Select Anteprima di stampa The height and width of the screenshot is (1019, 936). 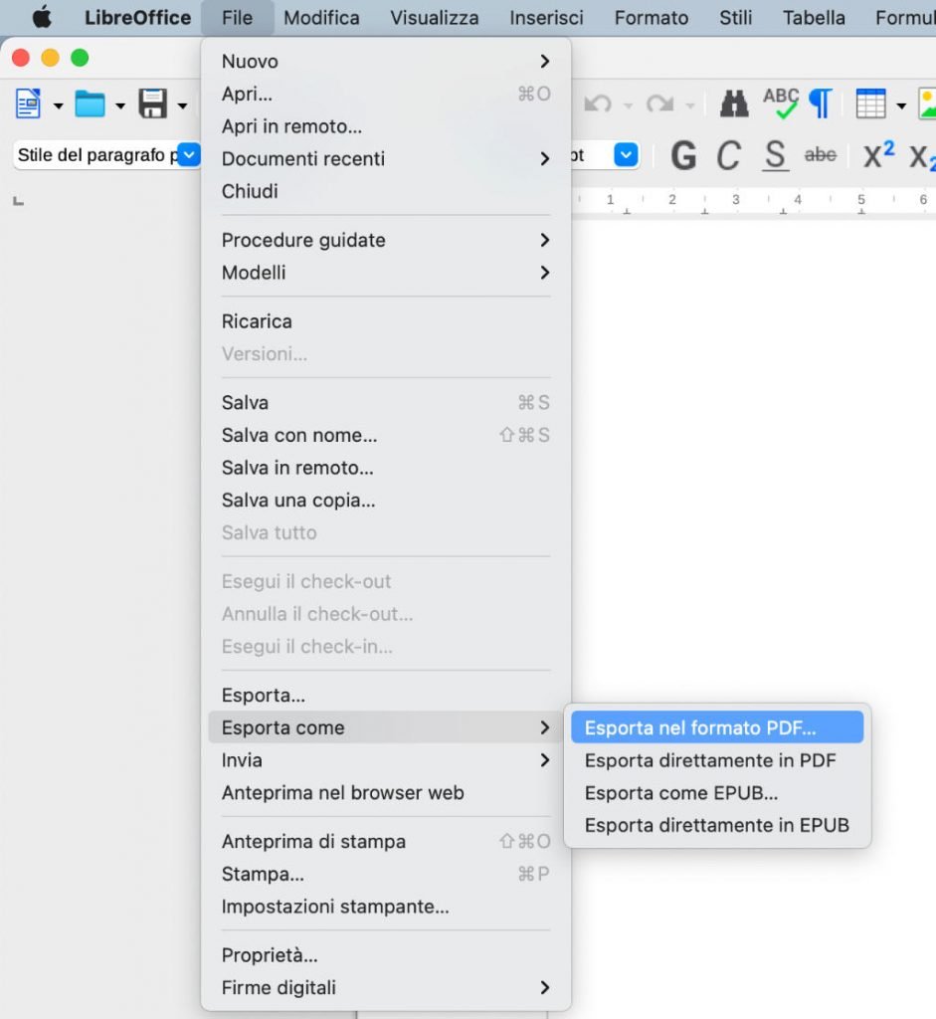pos(386,841)
